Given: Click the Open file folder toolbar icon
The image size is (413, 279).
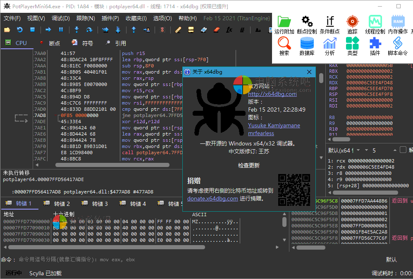Looking at the screenshot, I should point(7,30).
